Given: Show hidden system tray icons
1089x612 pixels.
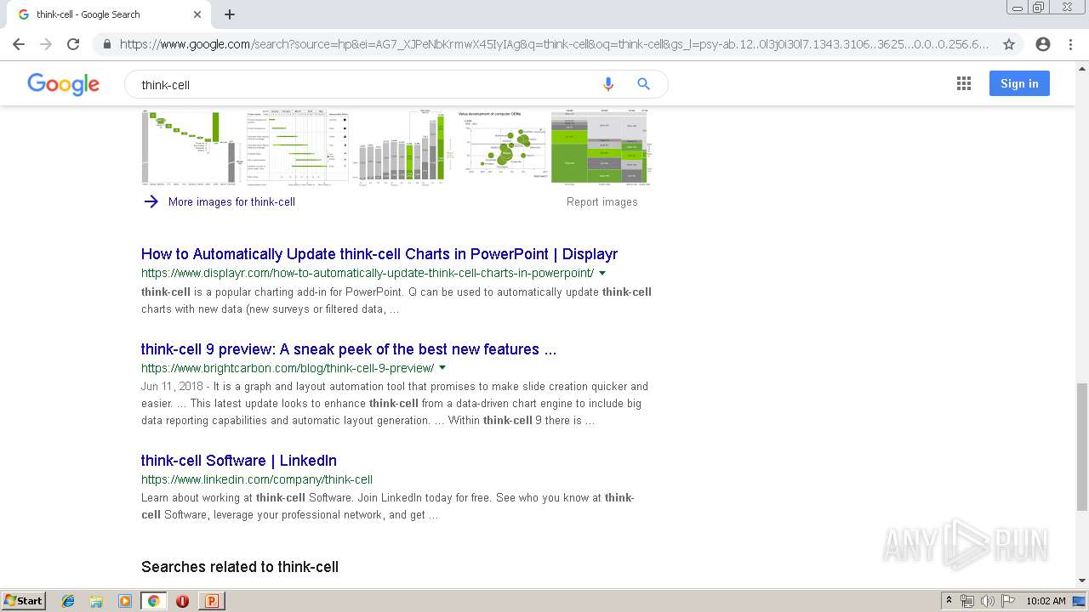Looking at the screenshot, I should coord(949,601).
